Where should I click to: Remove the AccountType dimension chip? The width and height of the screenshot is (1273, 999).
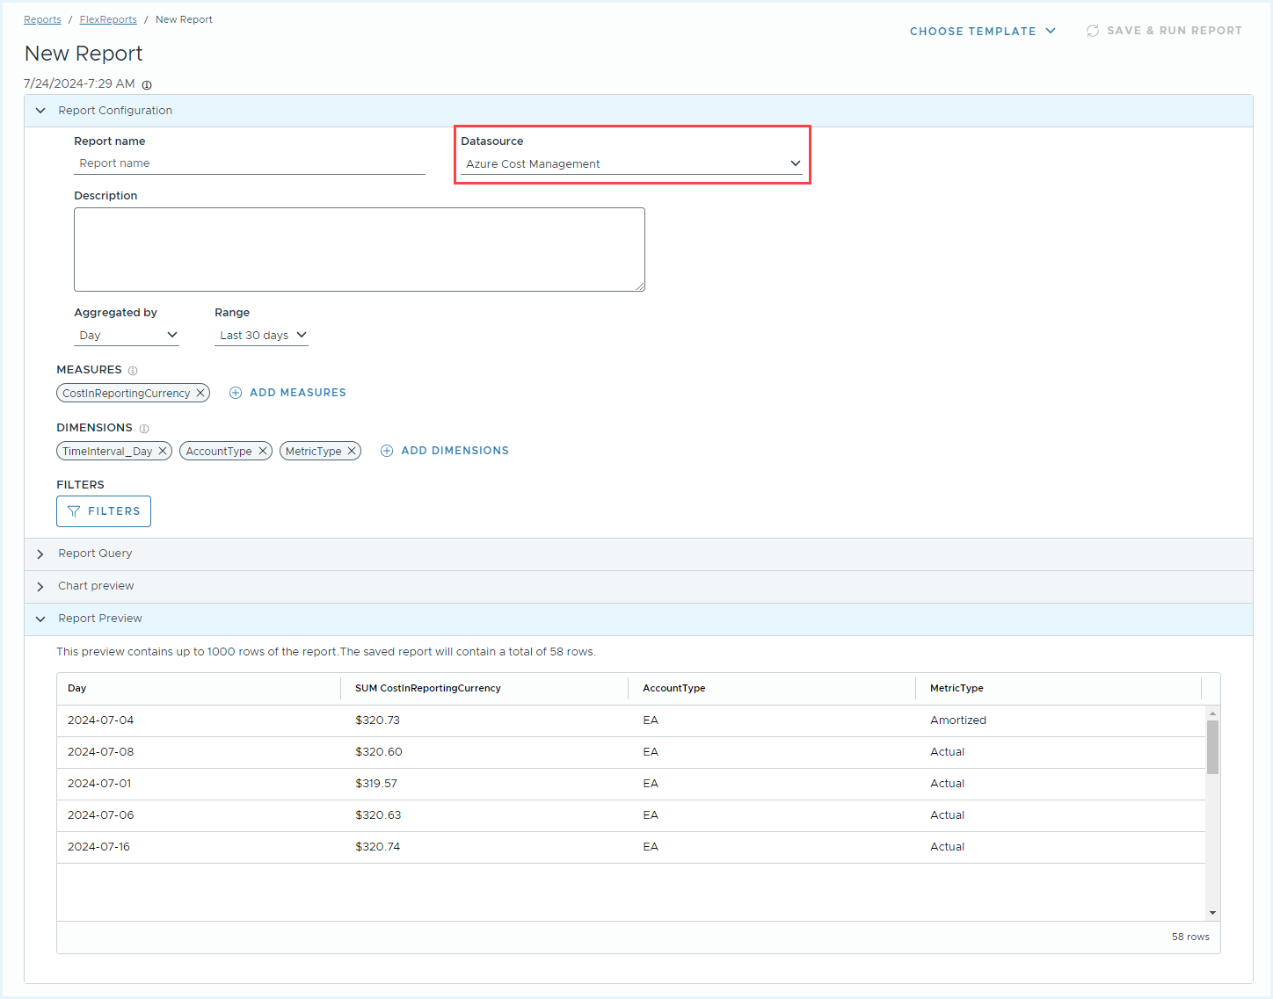pyautogui.click(x=262, y=451)
